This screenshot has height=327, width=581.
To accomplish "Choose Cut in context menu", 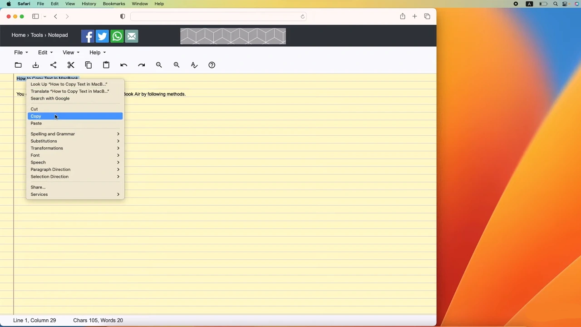I will click(75, 109).
